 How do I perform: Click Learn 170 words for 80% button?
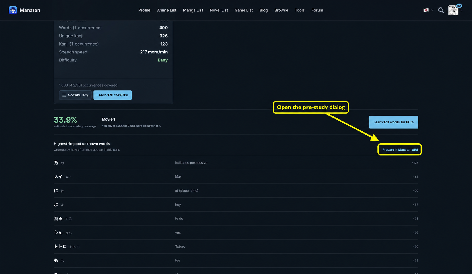[393, 122]
